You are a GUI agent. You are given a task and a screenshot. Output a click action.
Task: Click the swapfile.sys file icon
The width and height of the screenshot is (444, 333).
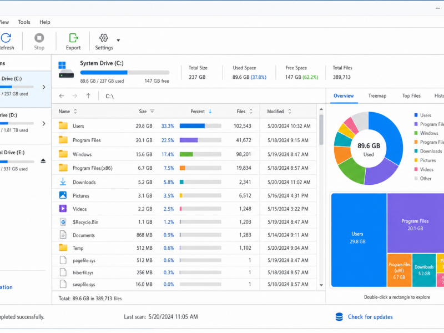[x=63, y=284]
